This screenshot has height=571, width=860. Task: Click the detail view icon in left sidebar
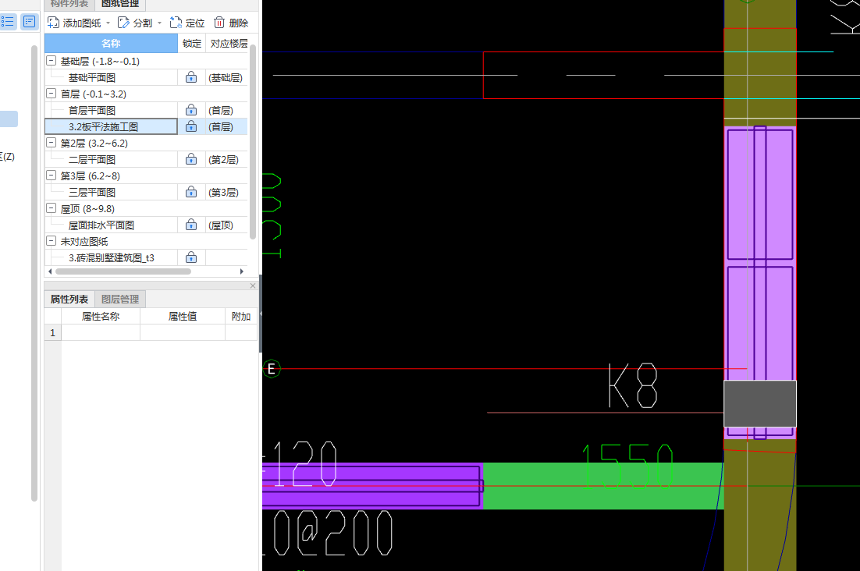point(29,22)
